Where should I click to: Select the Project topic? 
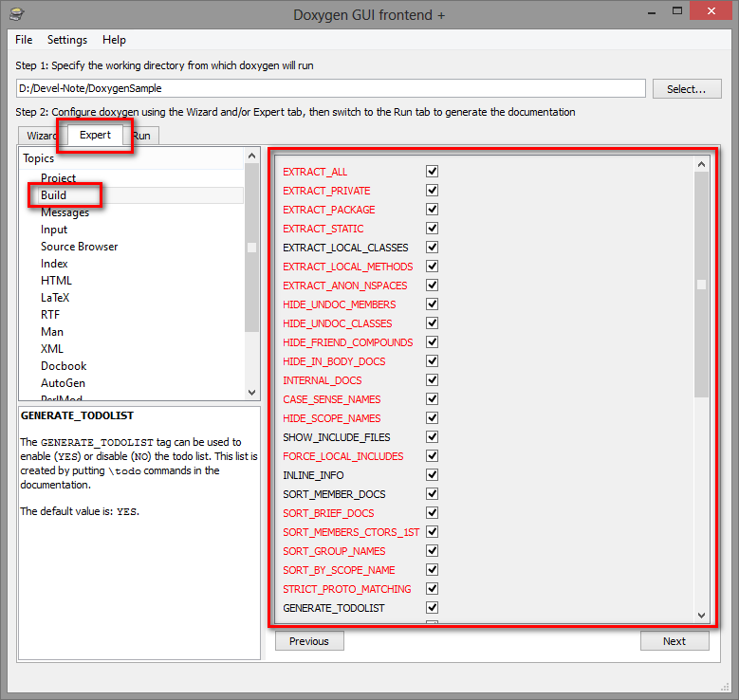[x=58, y=178]
